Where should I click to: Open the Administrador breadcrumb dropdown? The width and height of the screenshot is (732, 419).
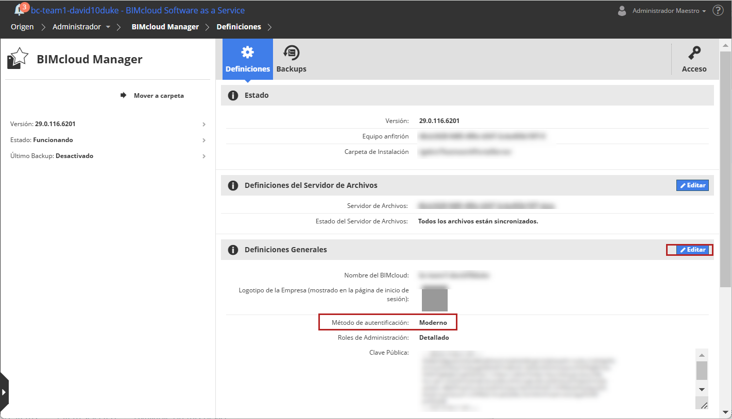(108, 27)
